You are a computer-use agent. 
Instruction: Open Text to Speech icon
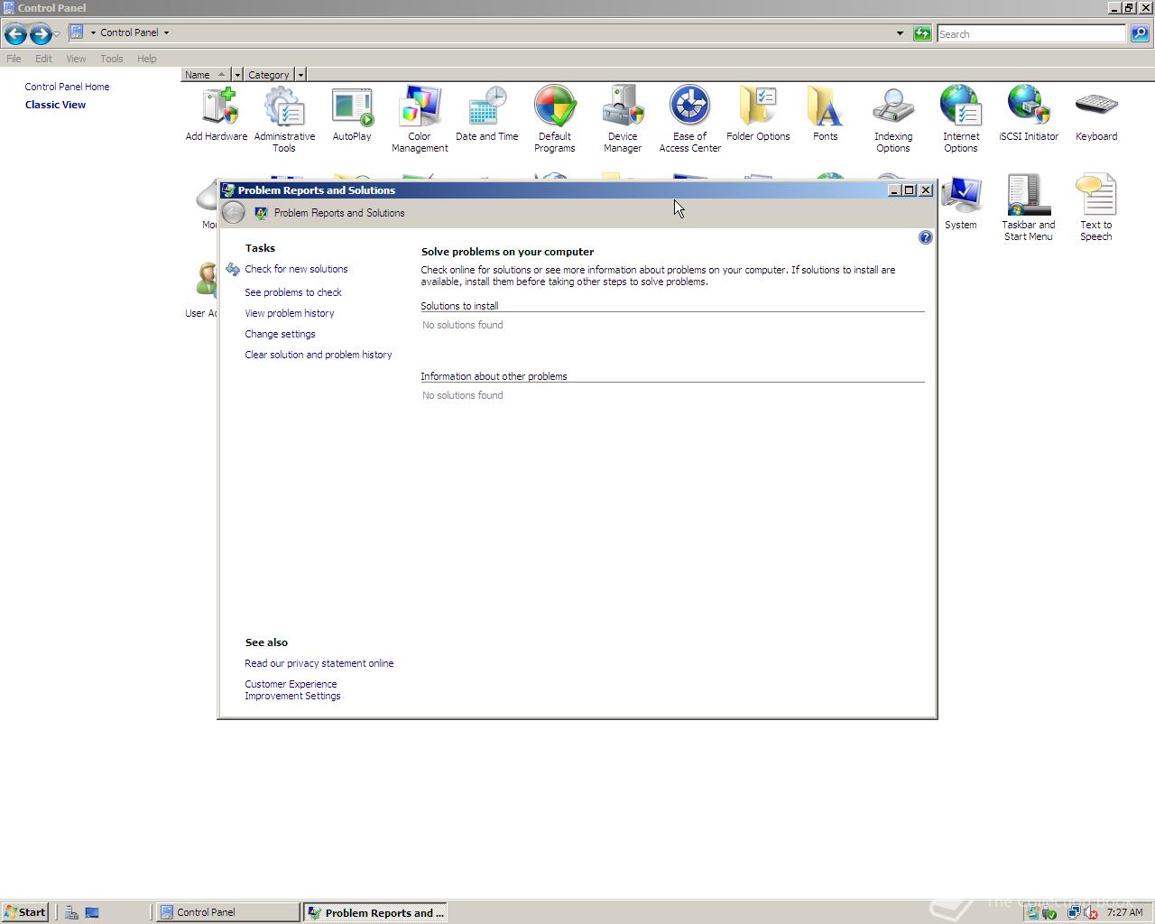tap(1096, 208)
